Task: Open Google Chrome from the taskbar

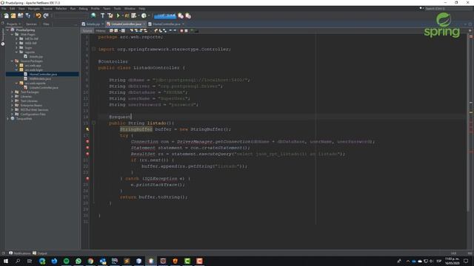Action: pos(90,261)
